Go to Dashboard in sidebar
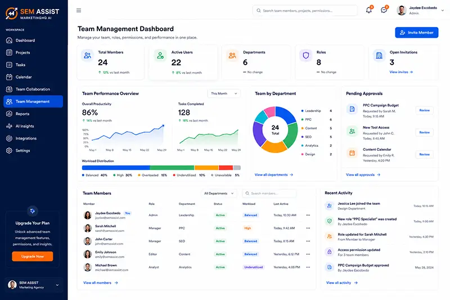 pos(33,41)
